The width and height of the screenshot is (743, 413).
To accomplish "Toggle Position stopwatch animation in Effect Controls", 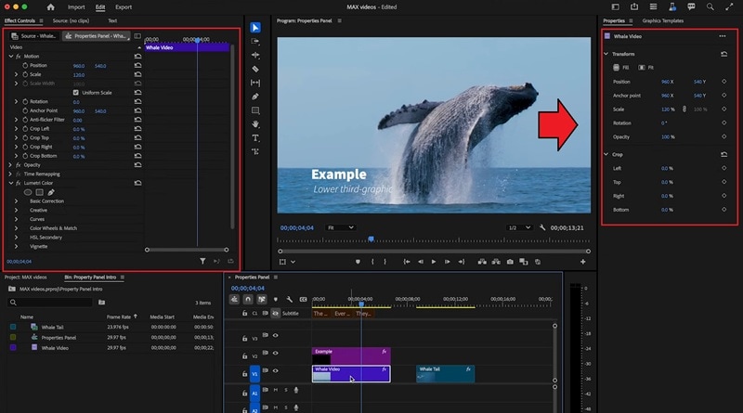I will click(25, 66).
